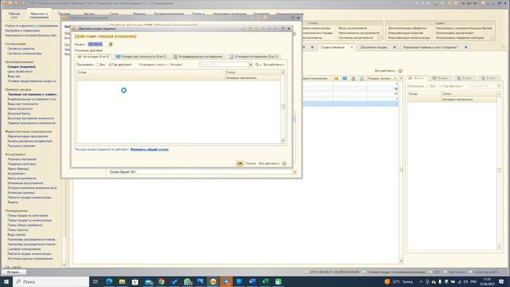Open Скидки (наценки) in left navigation
Screen dimensions: 510x287
pyautogui.click(x=22, y=67)
